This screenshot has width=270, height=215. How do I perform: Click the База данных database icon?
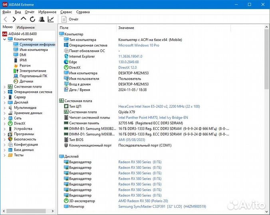(10, 150)
